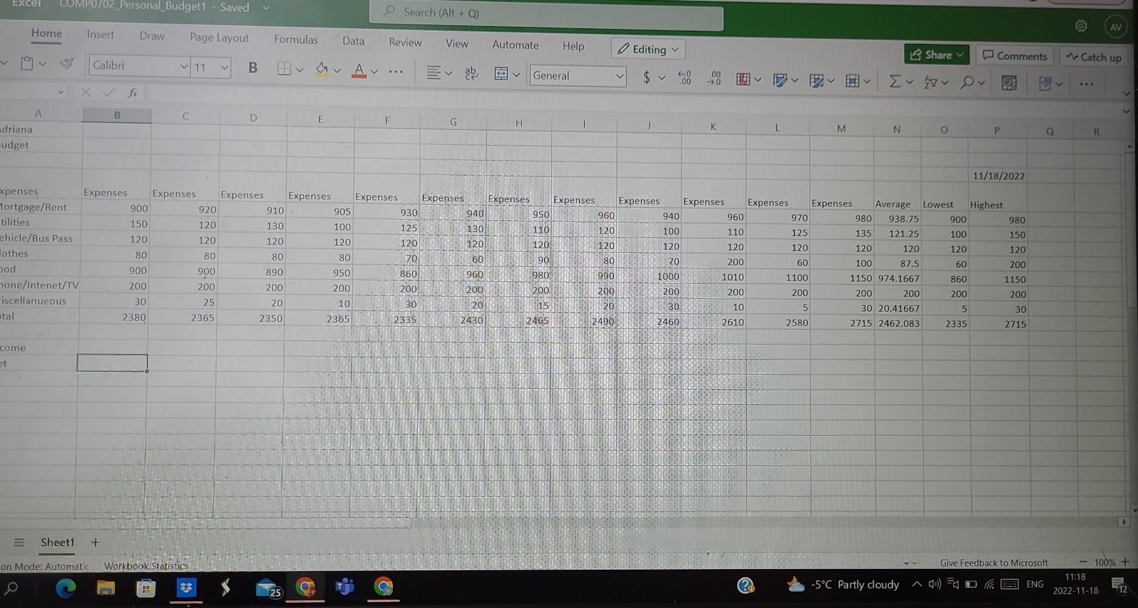The width and height of the screenshot is (1138, 608).
Task: Open Microsoft Teams from the taskbar
Action: click(344, 588)
